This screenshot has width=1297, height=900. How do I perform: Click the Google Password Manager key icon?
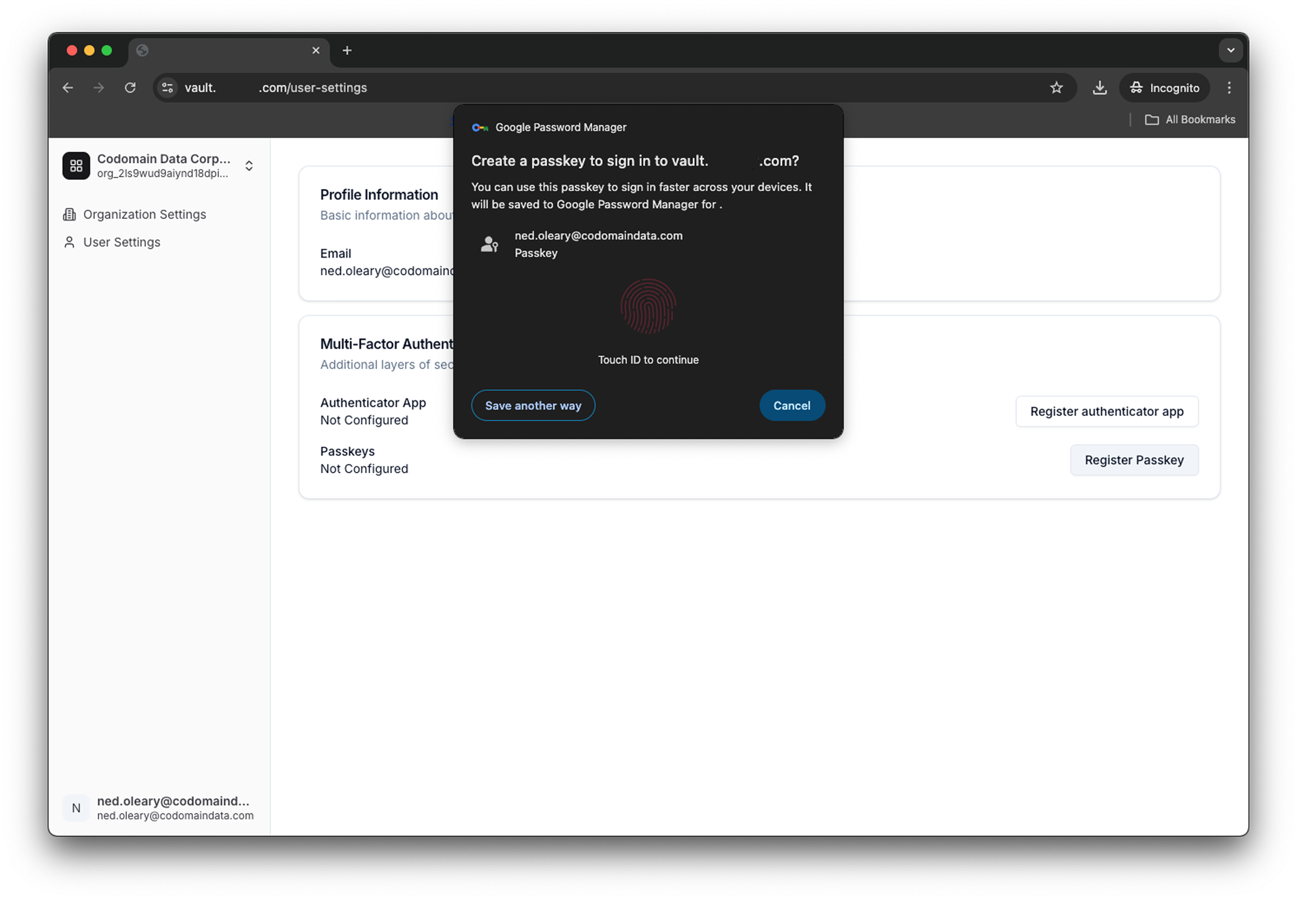click(x=479, y=127)
